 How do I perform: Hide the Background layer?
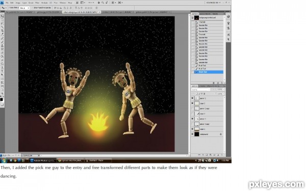click(x=193, y=134)
